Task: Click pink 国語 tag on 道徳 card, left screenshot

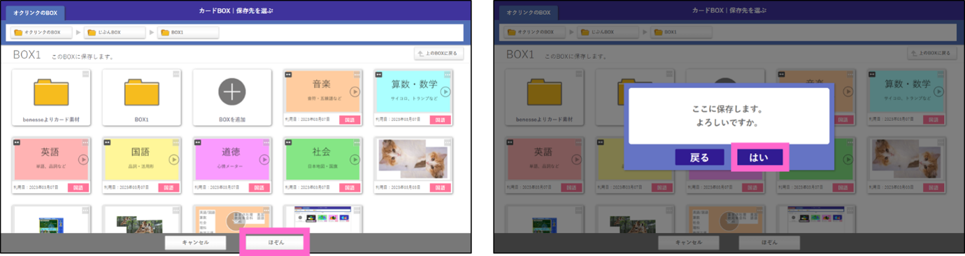Action: point(259,187)
